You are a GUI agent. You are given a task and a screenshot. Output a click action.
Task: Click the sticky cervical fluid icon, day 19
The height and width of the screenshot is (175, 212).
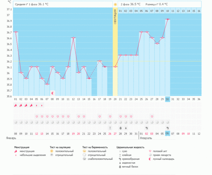coord(110,127)
